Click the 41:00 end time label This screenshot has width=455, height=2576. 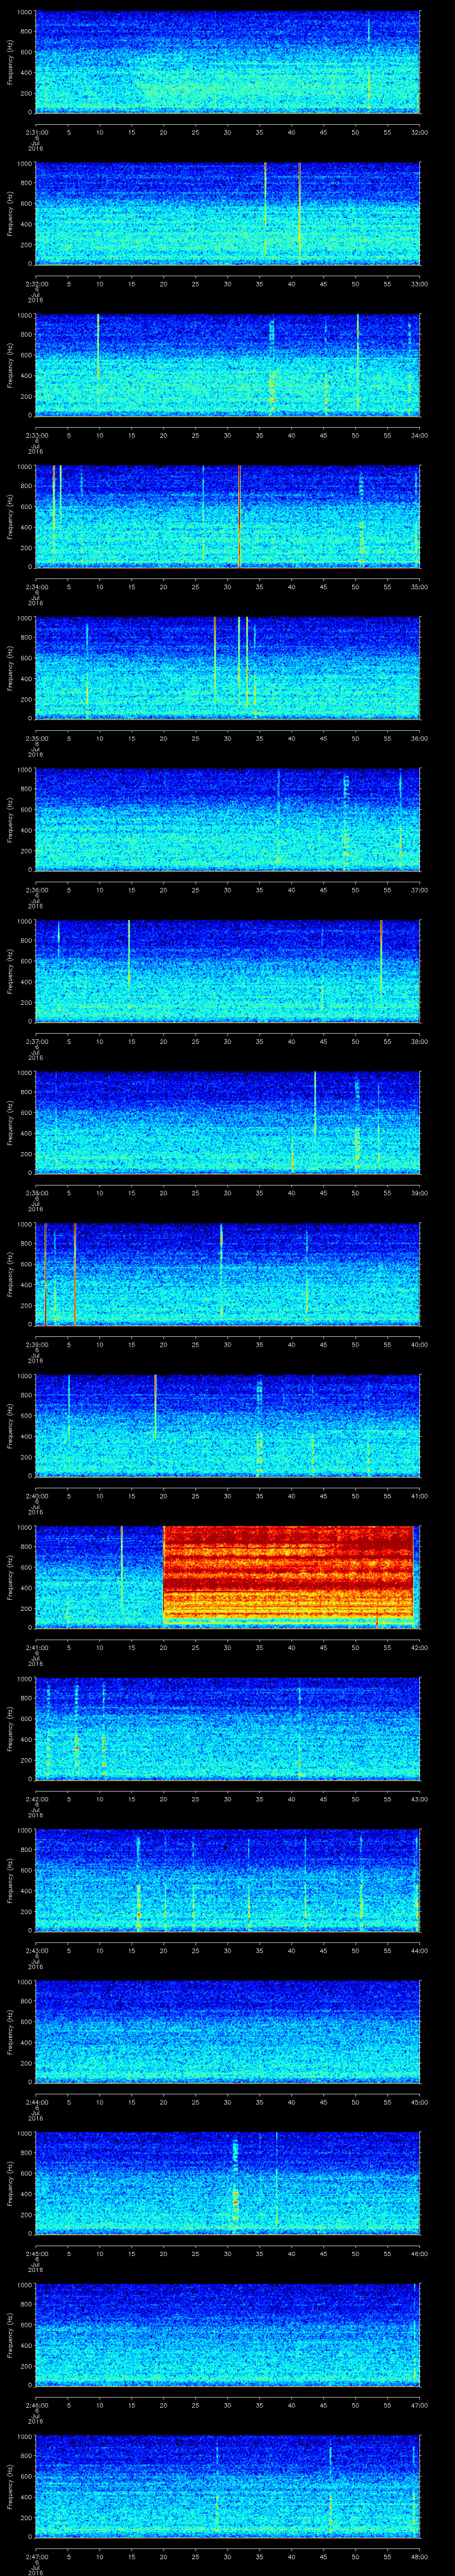pyautogui.click(x=419, y=1496)
